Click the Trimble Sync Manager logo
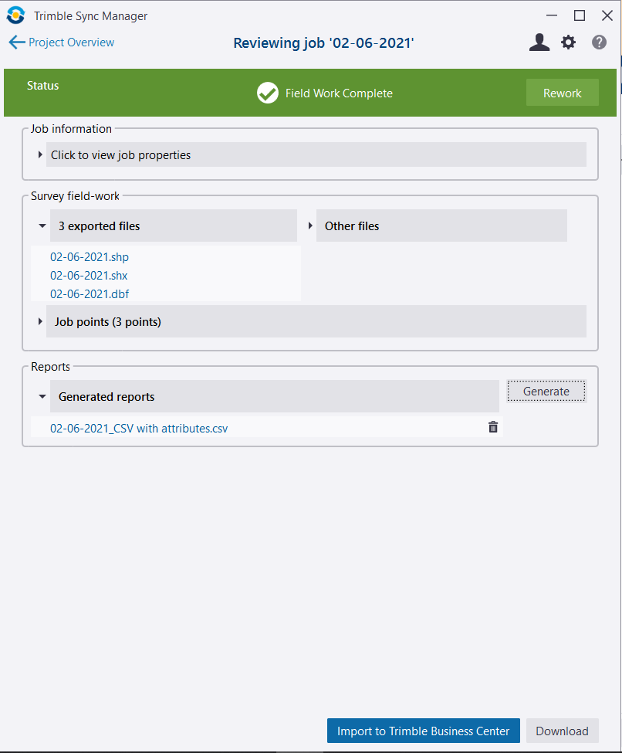This screenshot has height=753, width=622. (16, 15)
